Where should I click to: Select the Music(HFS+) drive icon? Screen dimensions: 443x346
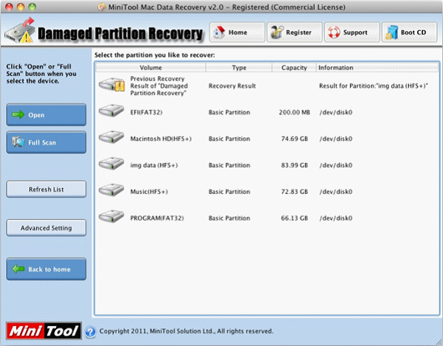click(x=111, y=190)
